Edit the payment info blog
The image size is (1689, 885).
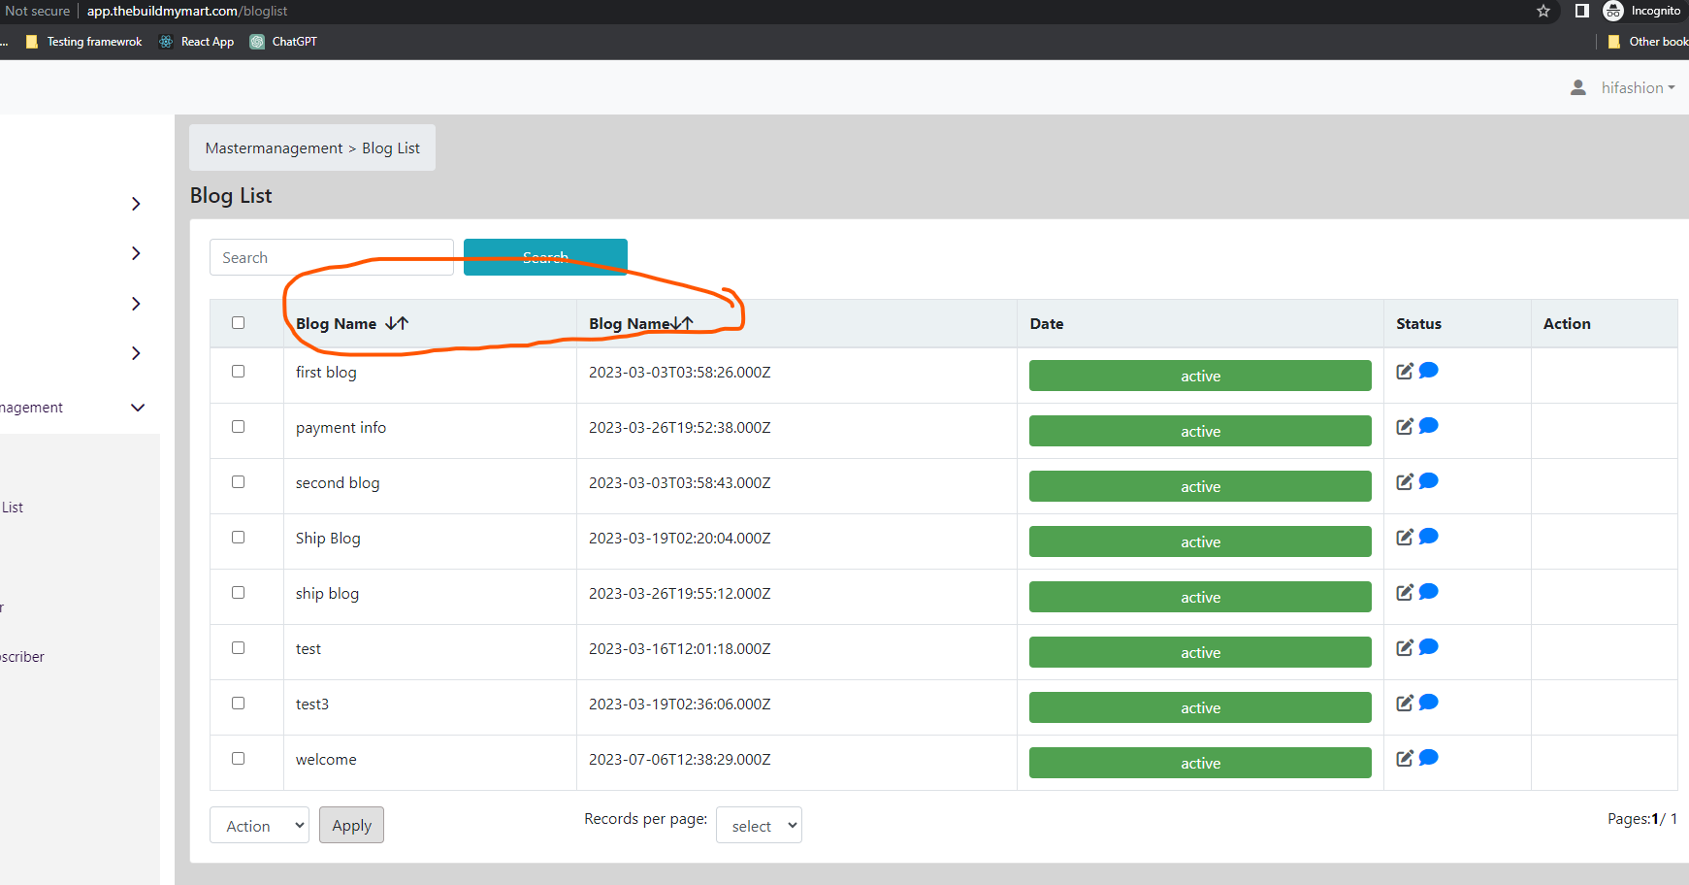pyautogui.click(x=1405, y=426)
